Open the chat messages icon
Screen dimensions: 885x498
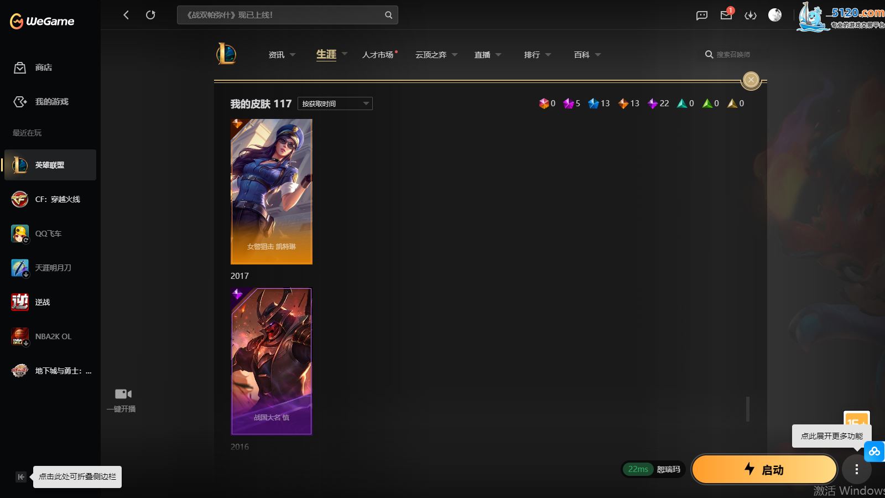coord(702,15)
